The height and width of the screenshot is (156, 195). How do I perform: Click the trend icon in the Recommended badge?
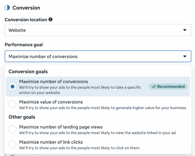(154, 87)
